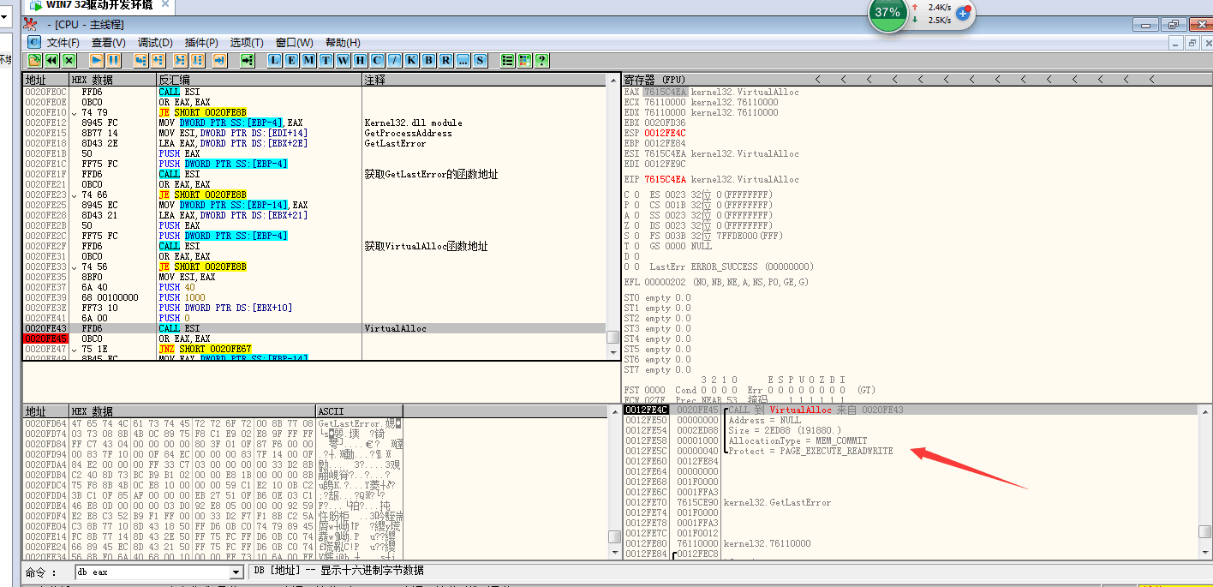The height and width of the screenshot is (587, 1213).
Task: Click EAX register value 7615C4EA
Action: [666, 92]
